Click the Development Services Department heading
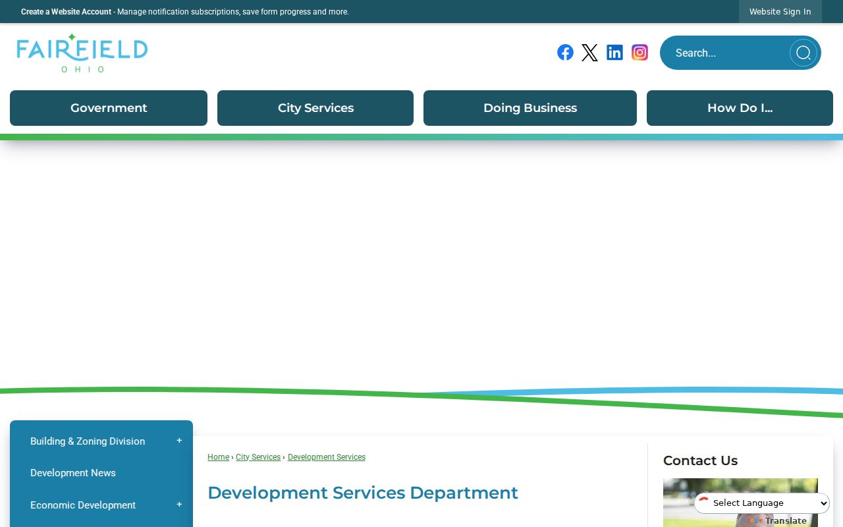The height and width of the screenshot is (527, 843). [x=363, y=493]
